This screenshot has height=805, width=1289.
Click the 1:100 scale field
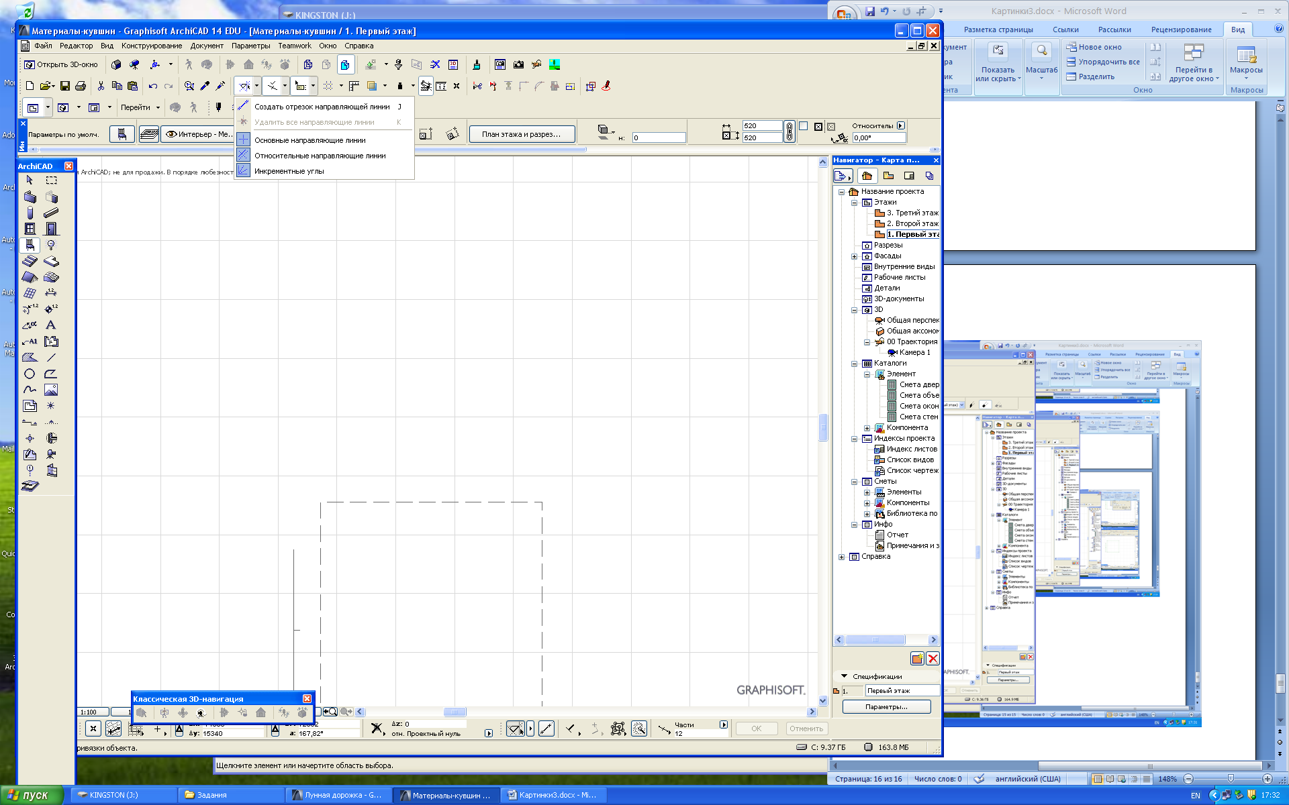(x=93, y=712)
